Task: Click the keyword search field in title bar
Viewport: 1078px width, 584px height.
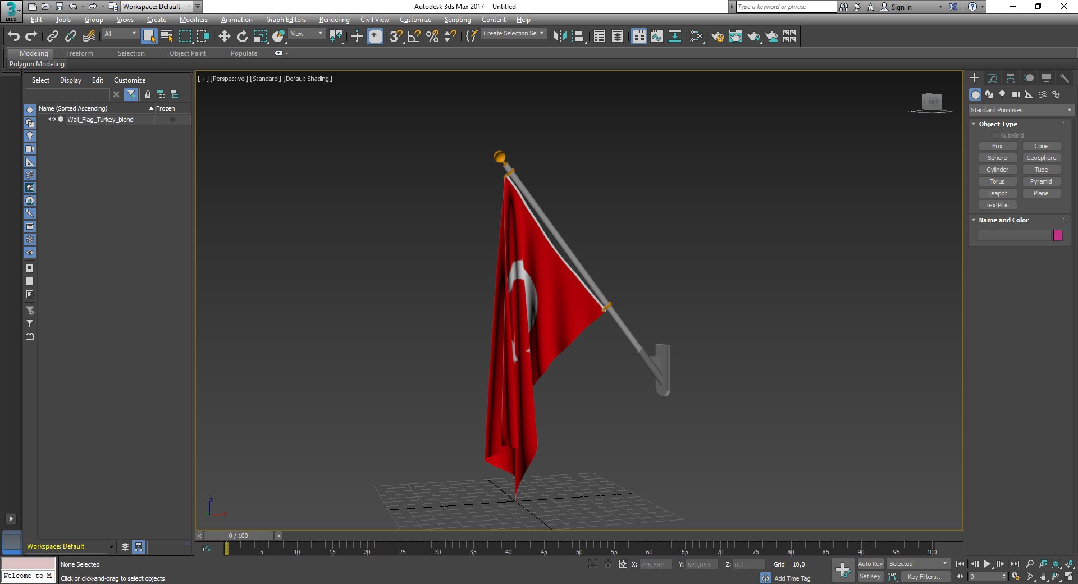Action: (x=786, y=7)
